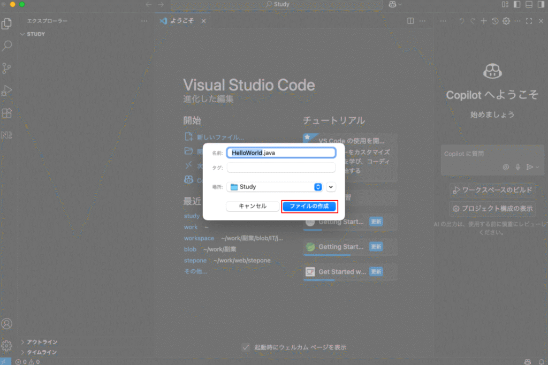The image size is (548, 365).
Task: Click the キャンセル button
Action: coord(253,206)
